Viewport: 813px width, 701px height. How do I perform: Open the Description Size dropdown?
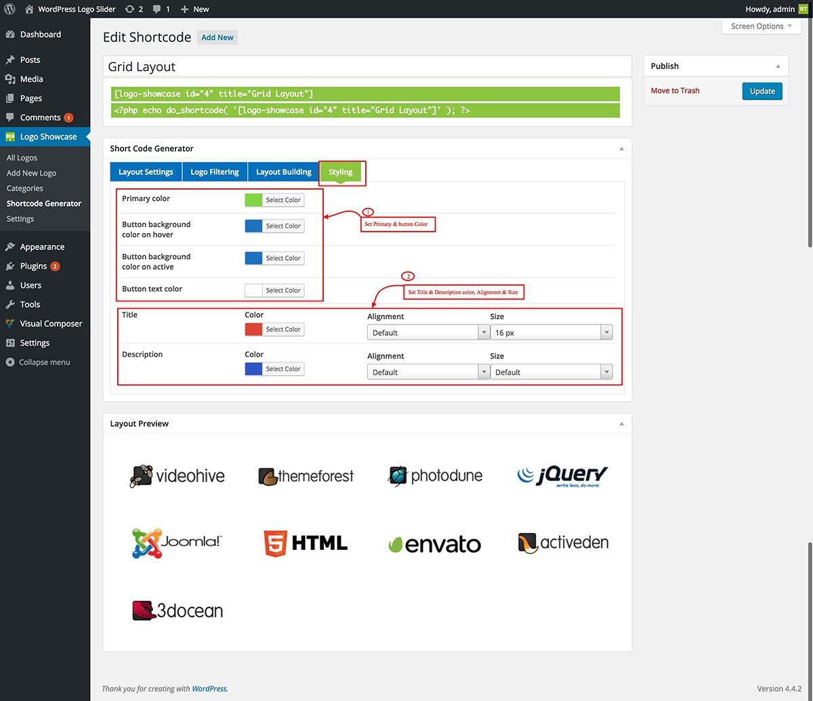coord(551,372)
